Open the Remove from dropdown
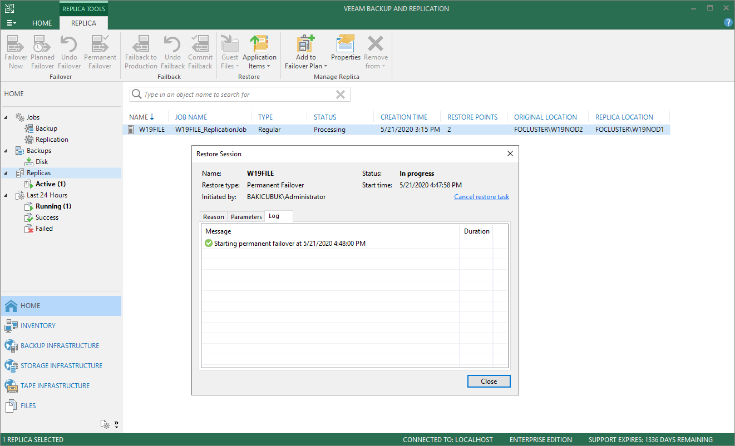 point(376,52)
